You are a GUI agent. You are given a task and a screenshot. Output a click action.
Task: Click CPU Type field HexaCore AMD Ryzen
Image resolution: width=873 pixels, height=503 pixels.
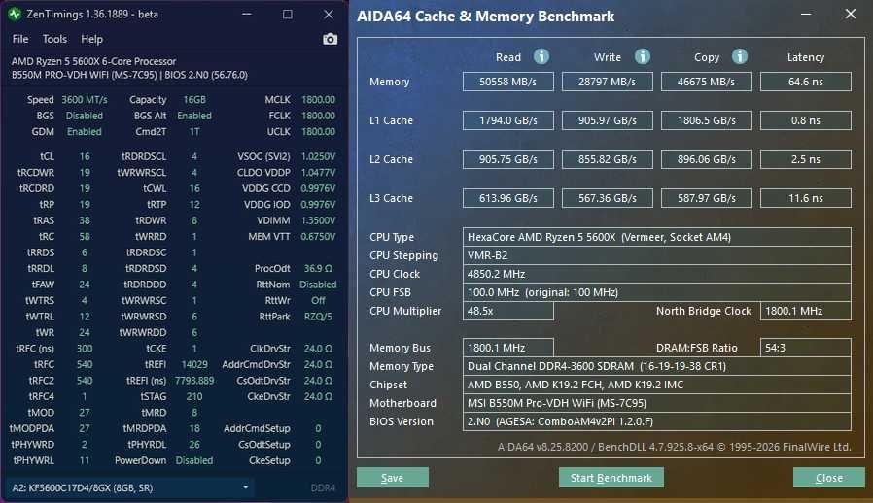pos(657,237)
